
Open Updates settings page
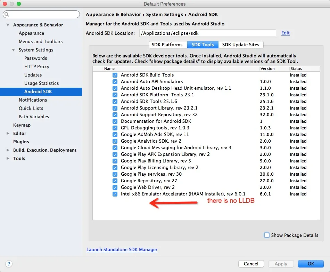[33, 75]
